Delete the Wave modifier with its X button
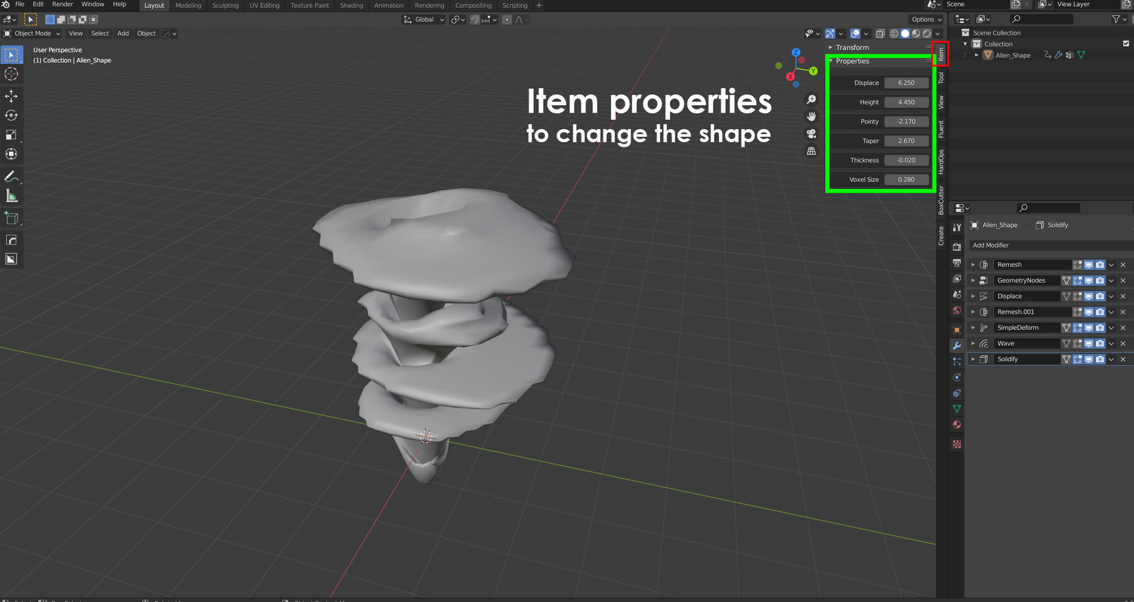The image size is (1134, 602). point(1123,343)
